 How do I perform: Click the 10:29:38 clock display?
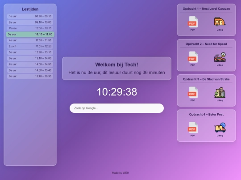coord(117,92)
